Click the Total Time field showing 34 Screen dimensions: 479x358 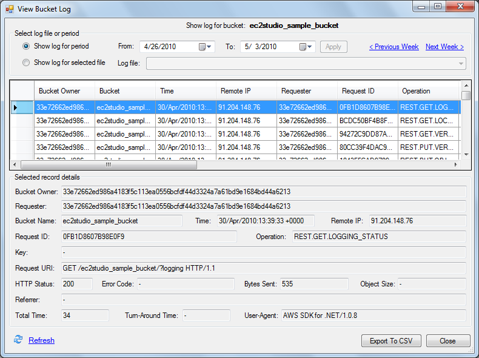click(x=85, y=316)
